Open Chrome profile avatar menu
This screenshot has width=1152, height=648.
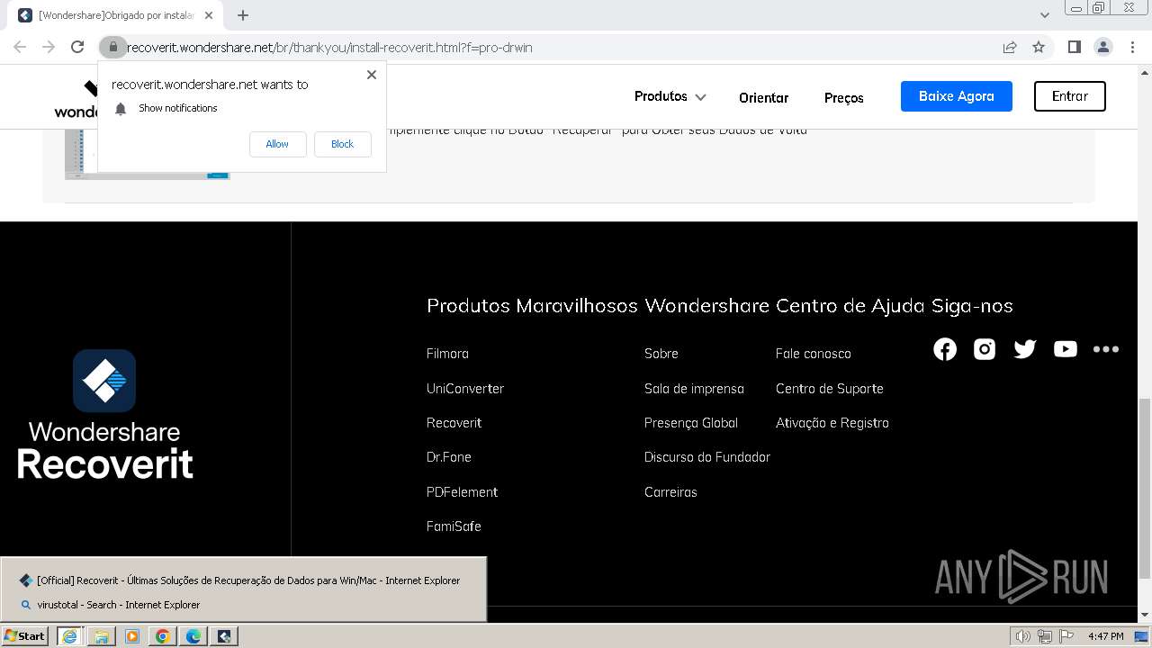pos(1102,48)
